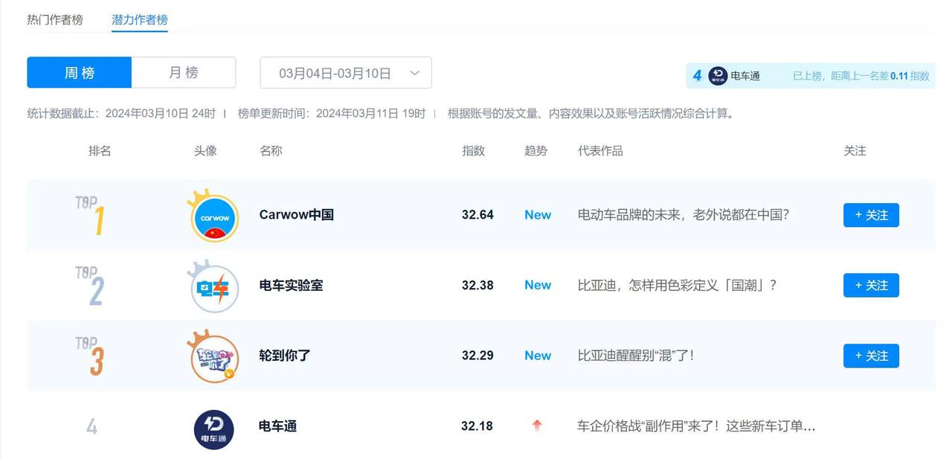Open article 车企价格战"副作用"来了

click(697, 426)
